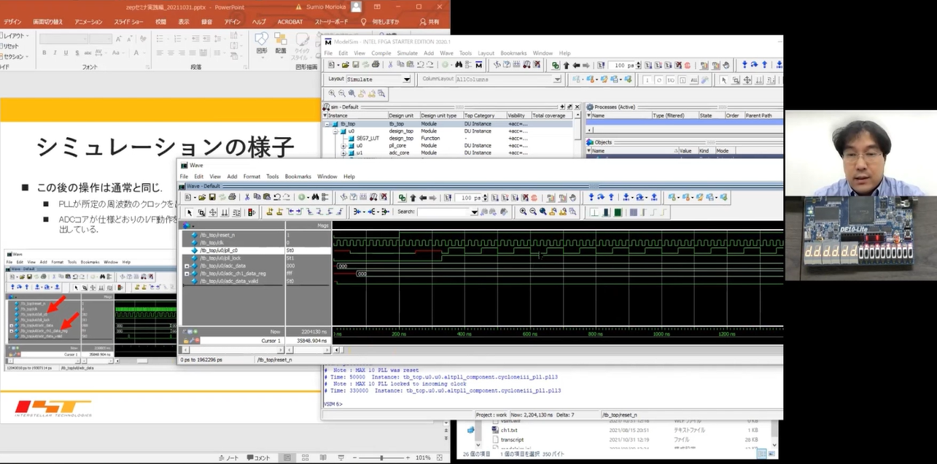Image resolution: width=937 pixels, height=464 pixels.
Task: Open the Simulate menu in ModelSim
Action: pos(407,53)
